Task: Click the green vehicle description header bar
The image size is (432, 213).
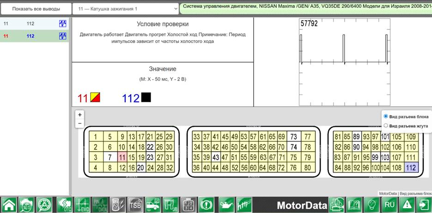Action: (306, 8)
